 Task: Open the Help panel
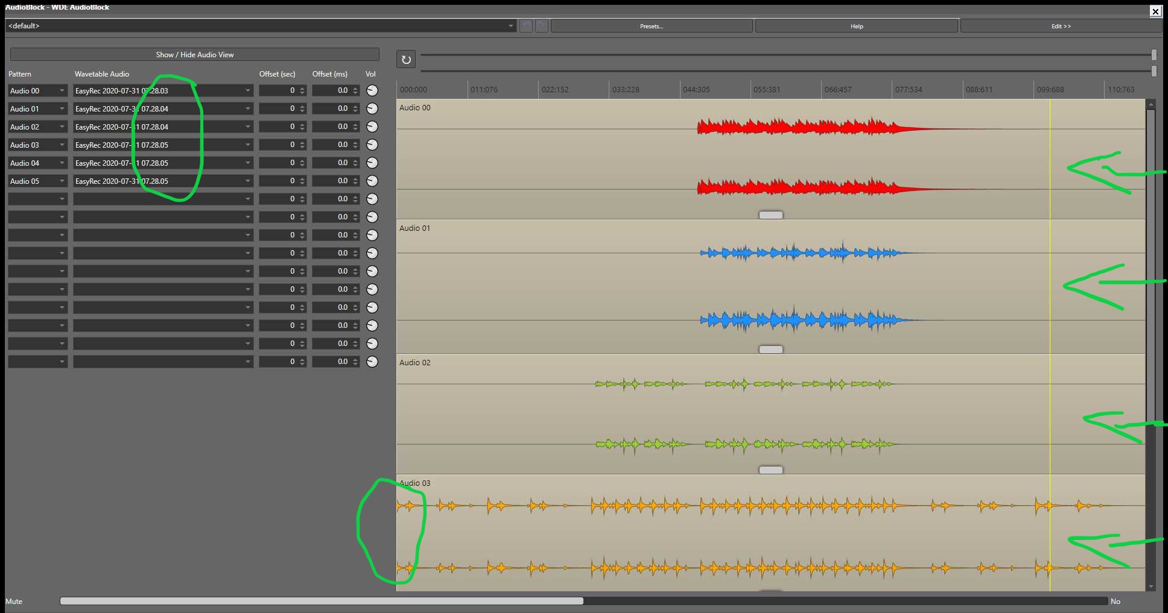click(856, 25)
